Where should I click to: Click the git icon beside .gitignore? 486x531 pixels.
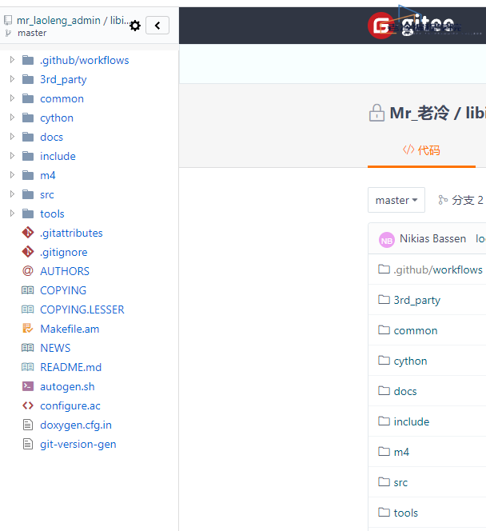point(28,252)
